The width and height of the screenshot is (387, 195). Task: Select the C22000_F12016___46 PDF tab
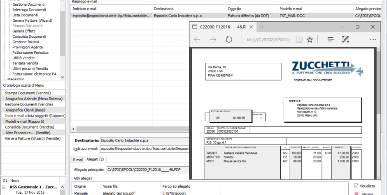[223, 27]
